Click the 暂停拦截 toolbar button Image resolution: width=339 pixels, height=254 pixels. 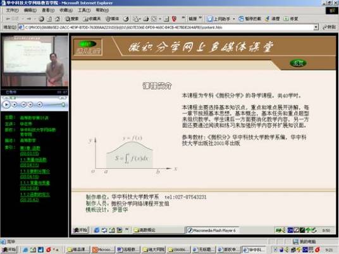click(250, 19)
